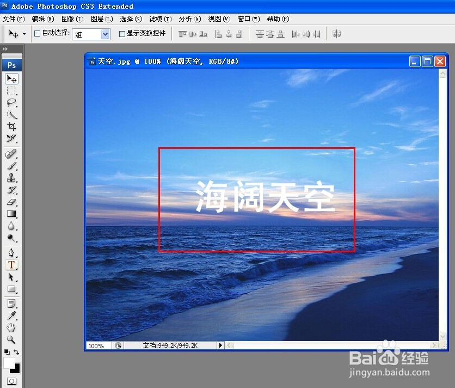Select the Dodge tool

(11, 238)
